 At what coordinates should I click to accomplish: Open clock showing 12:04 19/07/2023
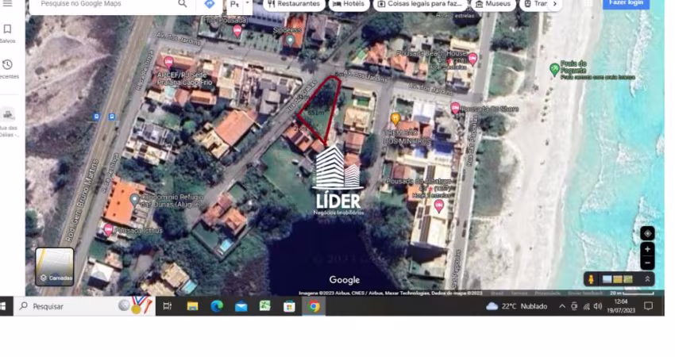(621, 306)
